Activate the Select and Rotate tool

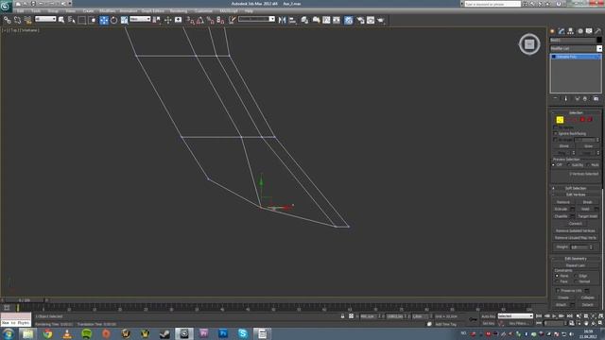point(113,20)
